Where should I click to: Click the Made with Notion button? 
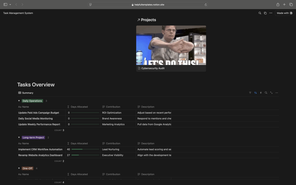pyautogui.click(x=285, y=13)
